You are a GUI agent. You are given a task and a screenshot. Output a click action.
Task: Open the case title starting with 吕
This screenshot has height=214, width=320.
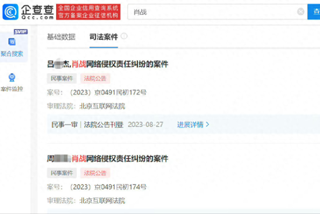click(107, 64)
